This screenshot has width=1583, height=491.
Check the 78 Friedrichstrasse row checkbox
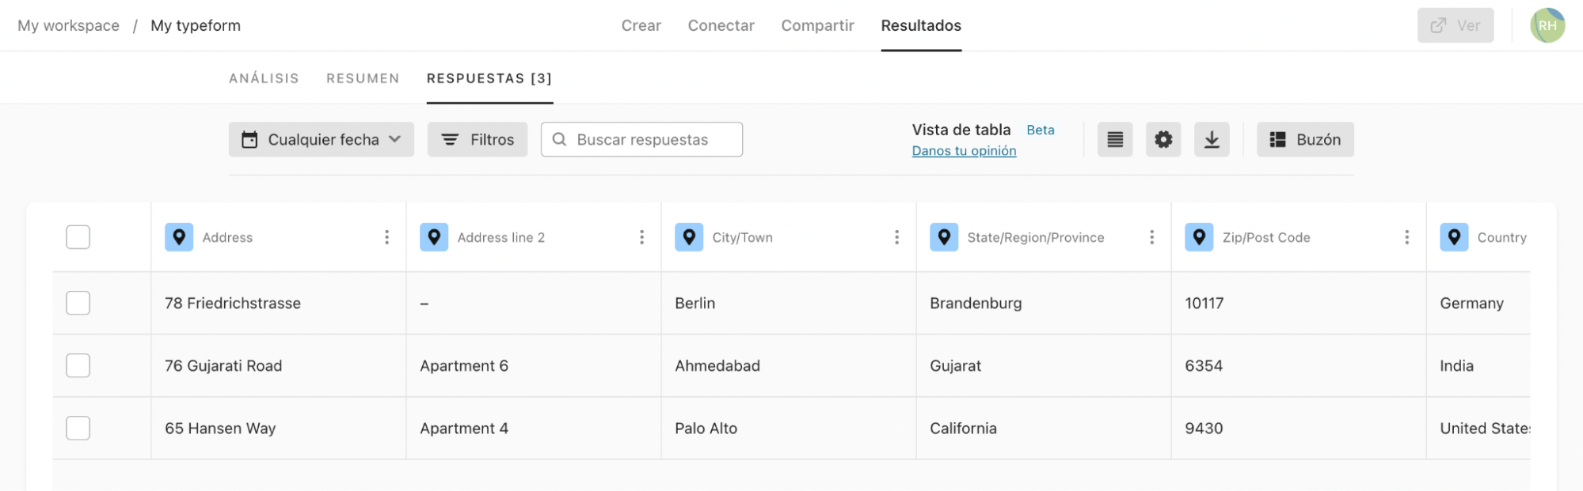coord(78,303)
